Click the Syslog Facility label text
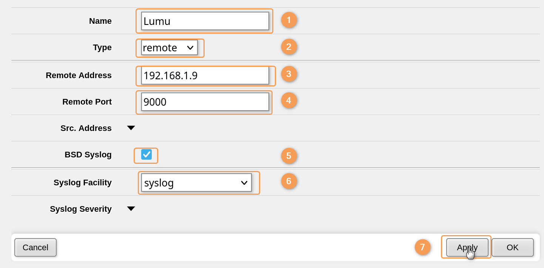544x268 pixels. [83, 183]
